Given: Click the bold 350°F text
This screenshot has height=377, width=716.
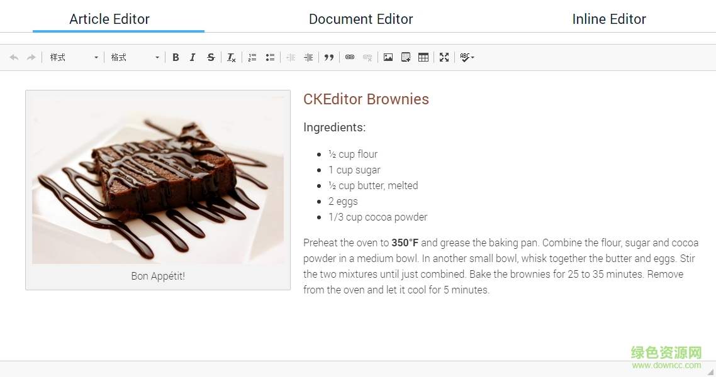Looking at the screenshot, I should click(405, 243).
